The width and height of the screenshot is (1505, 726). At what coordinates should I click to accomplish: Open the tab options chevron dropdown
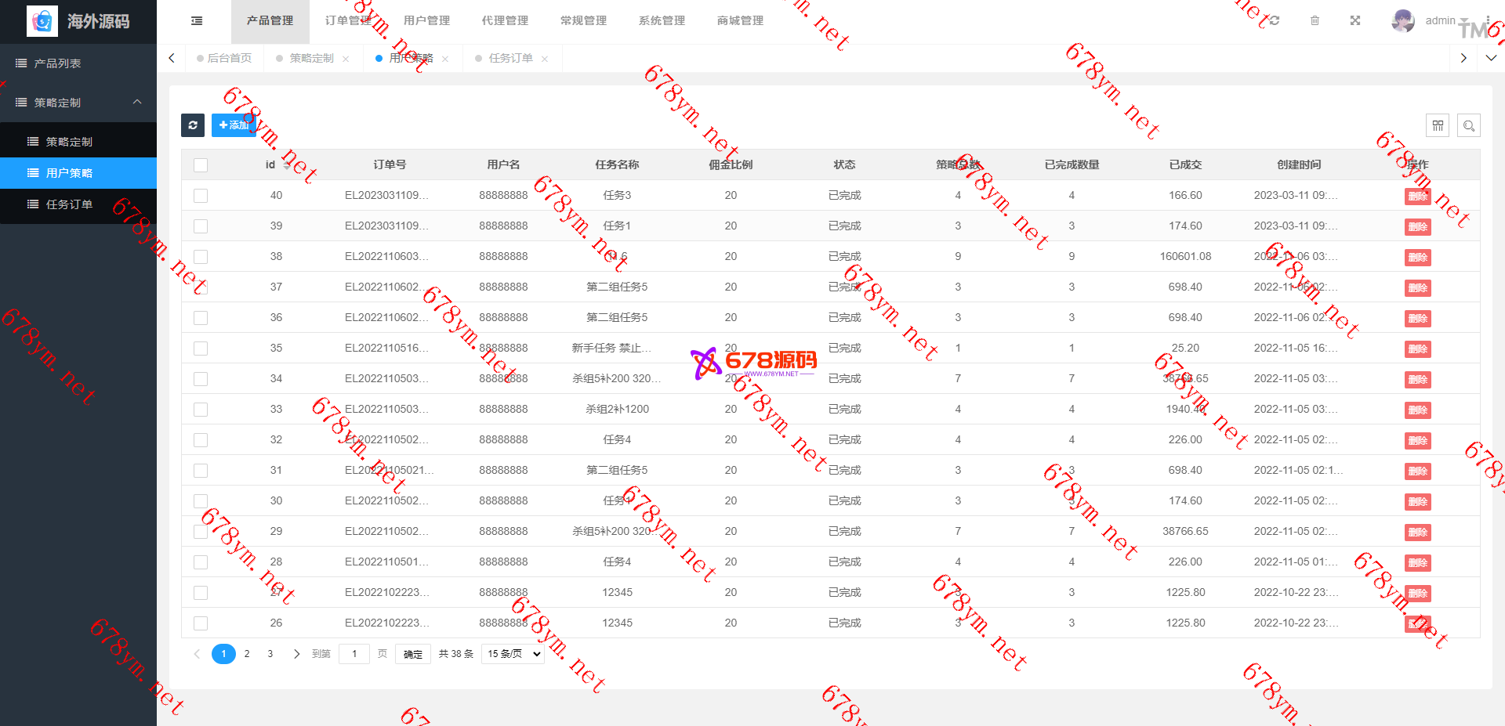1491,58
